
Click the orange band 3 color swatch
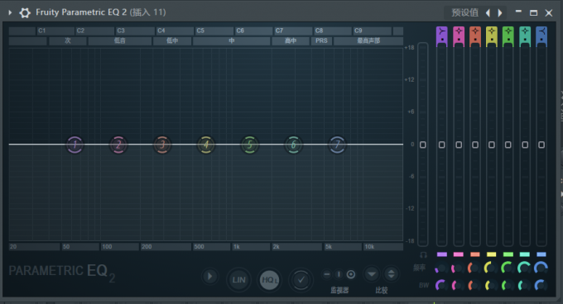(475, 254)
